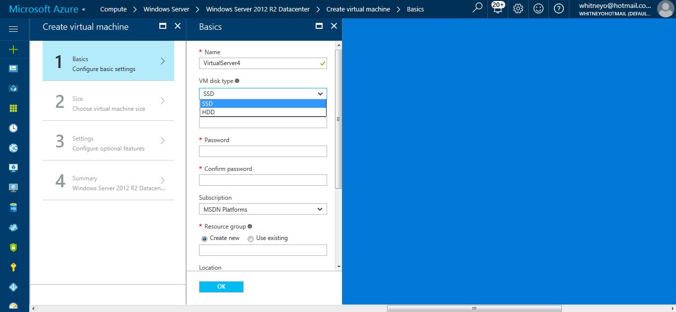The width and height of the screenshot is (676, 312).
Task: Open the hamburger menu in the sidebar
Action: click(13, 29)
